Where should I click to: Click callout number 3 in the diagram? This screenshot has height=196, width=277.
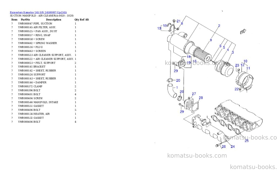(x=233, y=52)
